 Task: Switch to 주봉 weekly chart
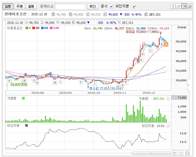[x=20, y=6]
